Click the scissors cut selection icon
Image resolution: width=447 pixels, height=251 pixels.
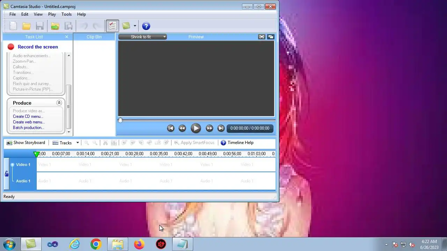tap(105, 143)
